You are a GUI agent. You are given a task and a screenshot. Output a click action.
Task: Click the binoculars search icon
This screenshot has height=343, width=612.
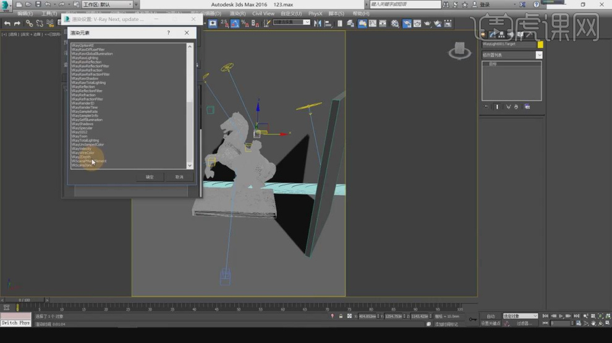[446, 5]
